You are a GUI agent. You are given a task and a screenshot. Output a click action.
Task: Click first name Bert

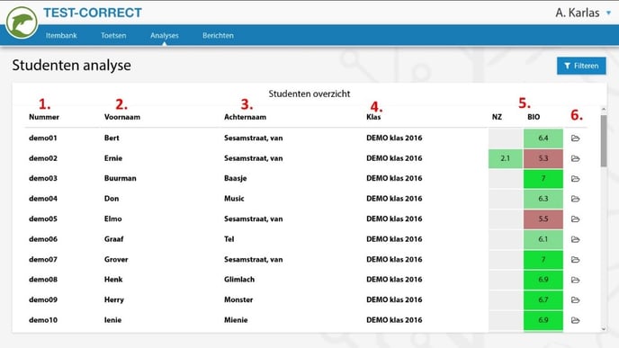(112, 138)
